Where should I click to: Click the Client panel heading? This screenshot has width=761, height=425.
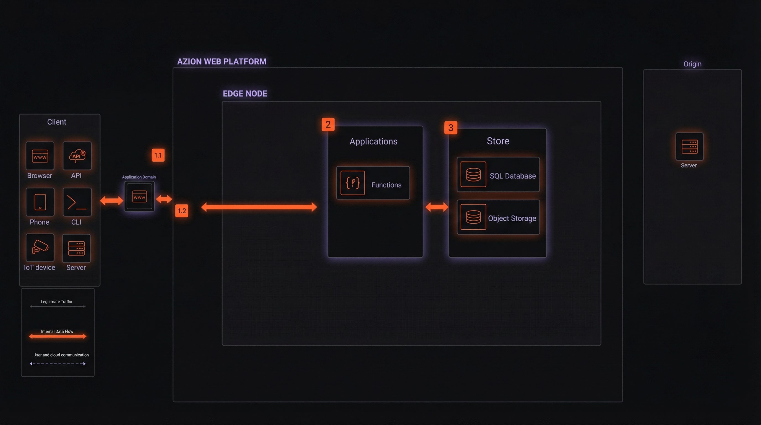(x=57, y=122)
